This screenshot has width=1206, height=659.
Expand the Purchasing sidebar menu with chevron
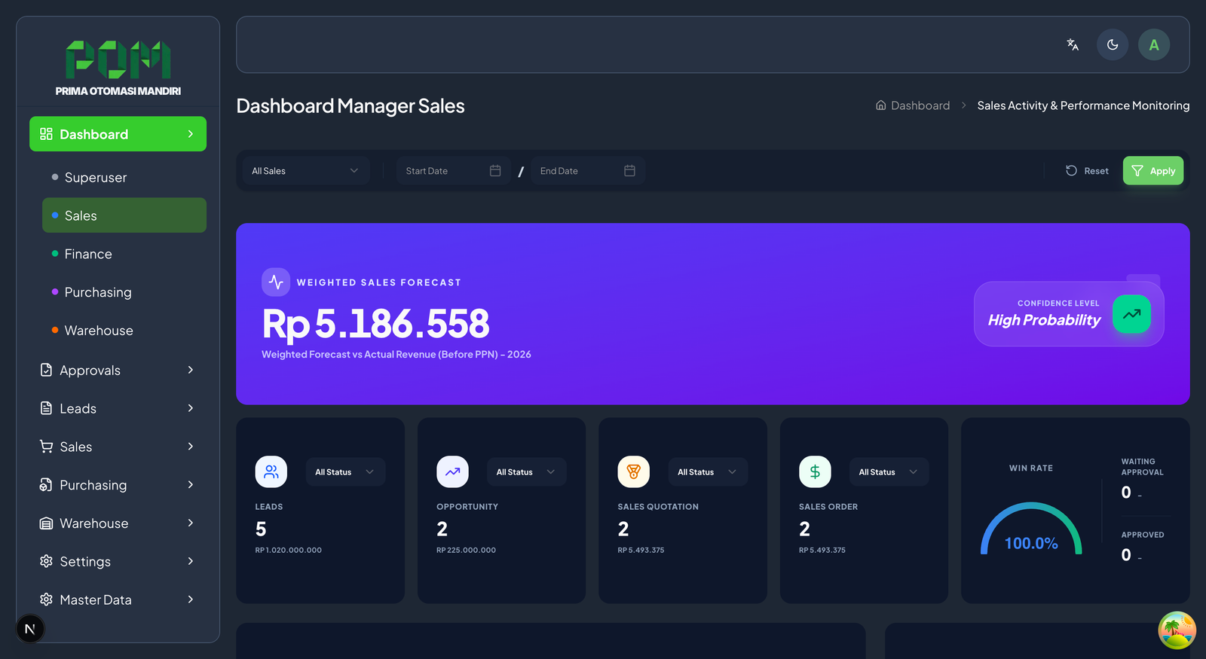[118, 485]
